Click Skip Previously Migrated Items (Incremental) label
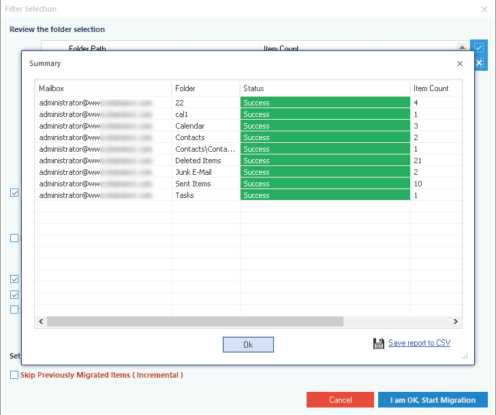The width and height of the screenshot is (496, 415). [102, 375]
